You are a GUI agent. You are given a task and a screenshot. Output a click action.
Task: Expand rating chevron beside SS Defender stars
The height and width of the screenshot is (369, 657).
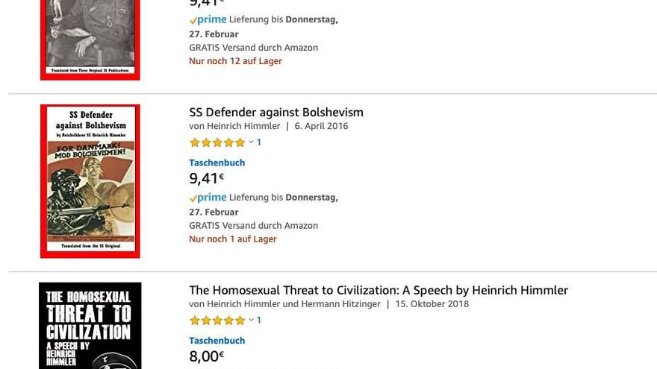252,142
